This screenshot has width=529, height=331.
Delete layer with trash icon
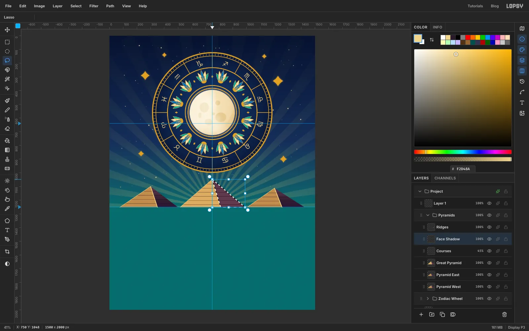click(x=505, y=314)
